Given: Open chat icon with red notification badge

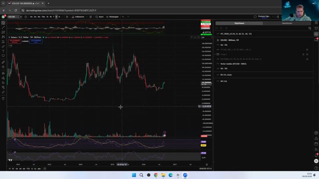Looking at the screenshot, I should pyautogui.click(x=316, y=40).
